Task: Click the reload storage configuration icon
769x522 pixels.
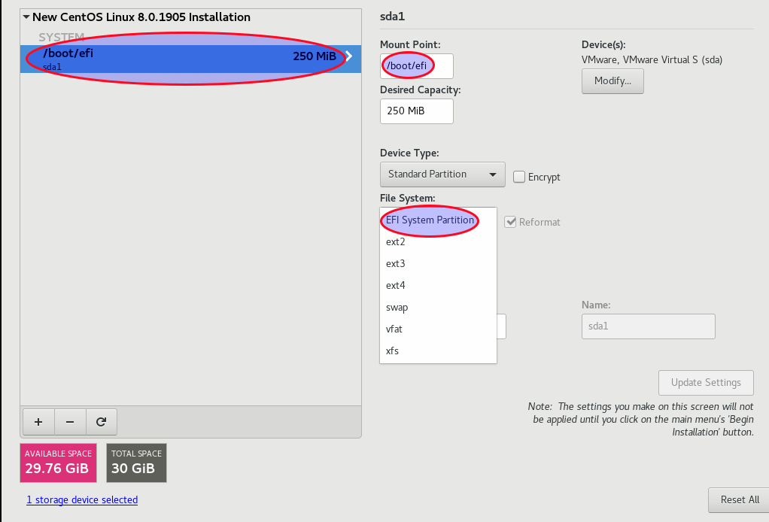Action: tap(101, 422)
